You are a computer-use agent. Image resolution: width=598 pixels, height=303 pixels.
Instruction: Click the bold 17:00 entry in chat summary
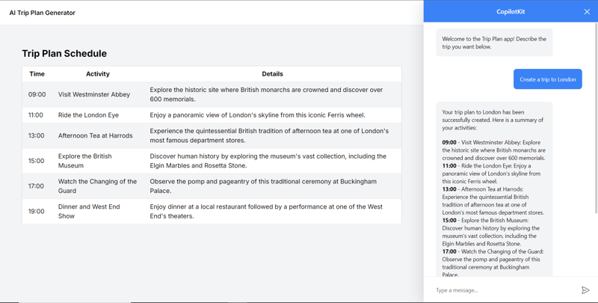click(x=449, y=251)
